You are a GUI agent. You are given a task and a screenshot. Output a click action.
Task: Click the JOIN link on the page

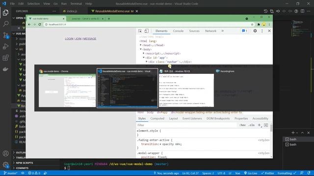click(78, 39)
